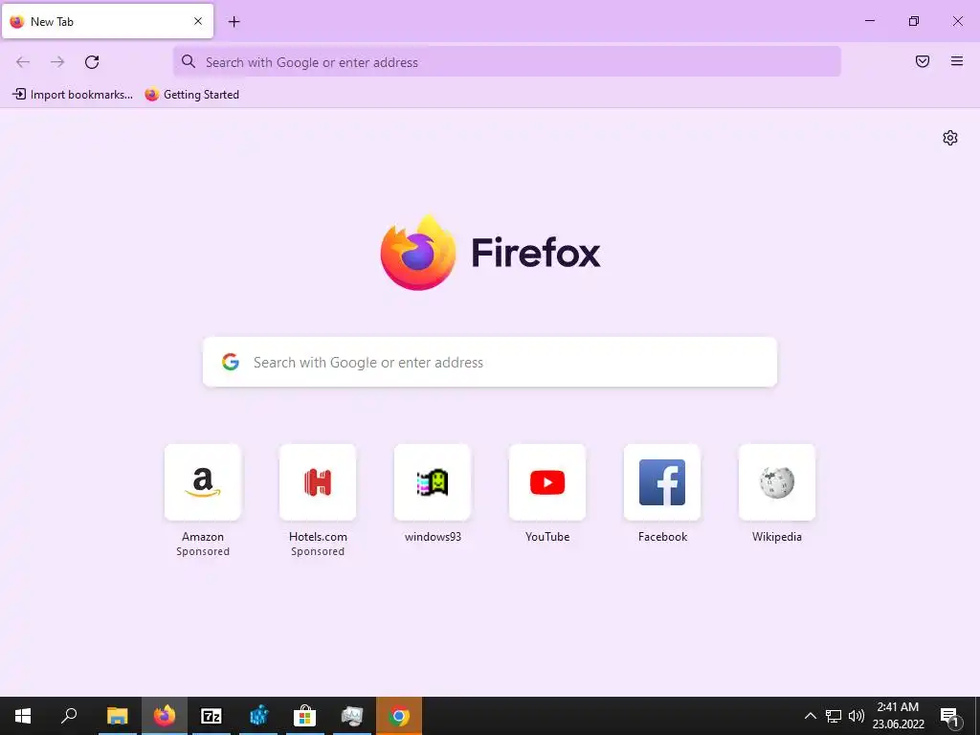Open the Windows Start menu
Viewport: 980px width, 735px height.
point(23,716)
